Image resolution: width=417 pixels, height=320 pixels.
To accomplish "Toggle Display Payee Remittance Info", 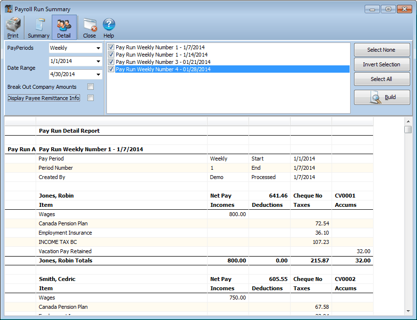I will (90, 98).
